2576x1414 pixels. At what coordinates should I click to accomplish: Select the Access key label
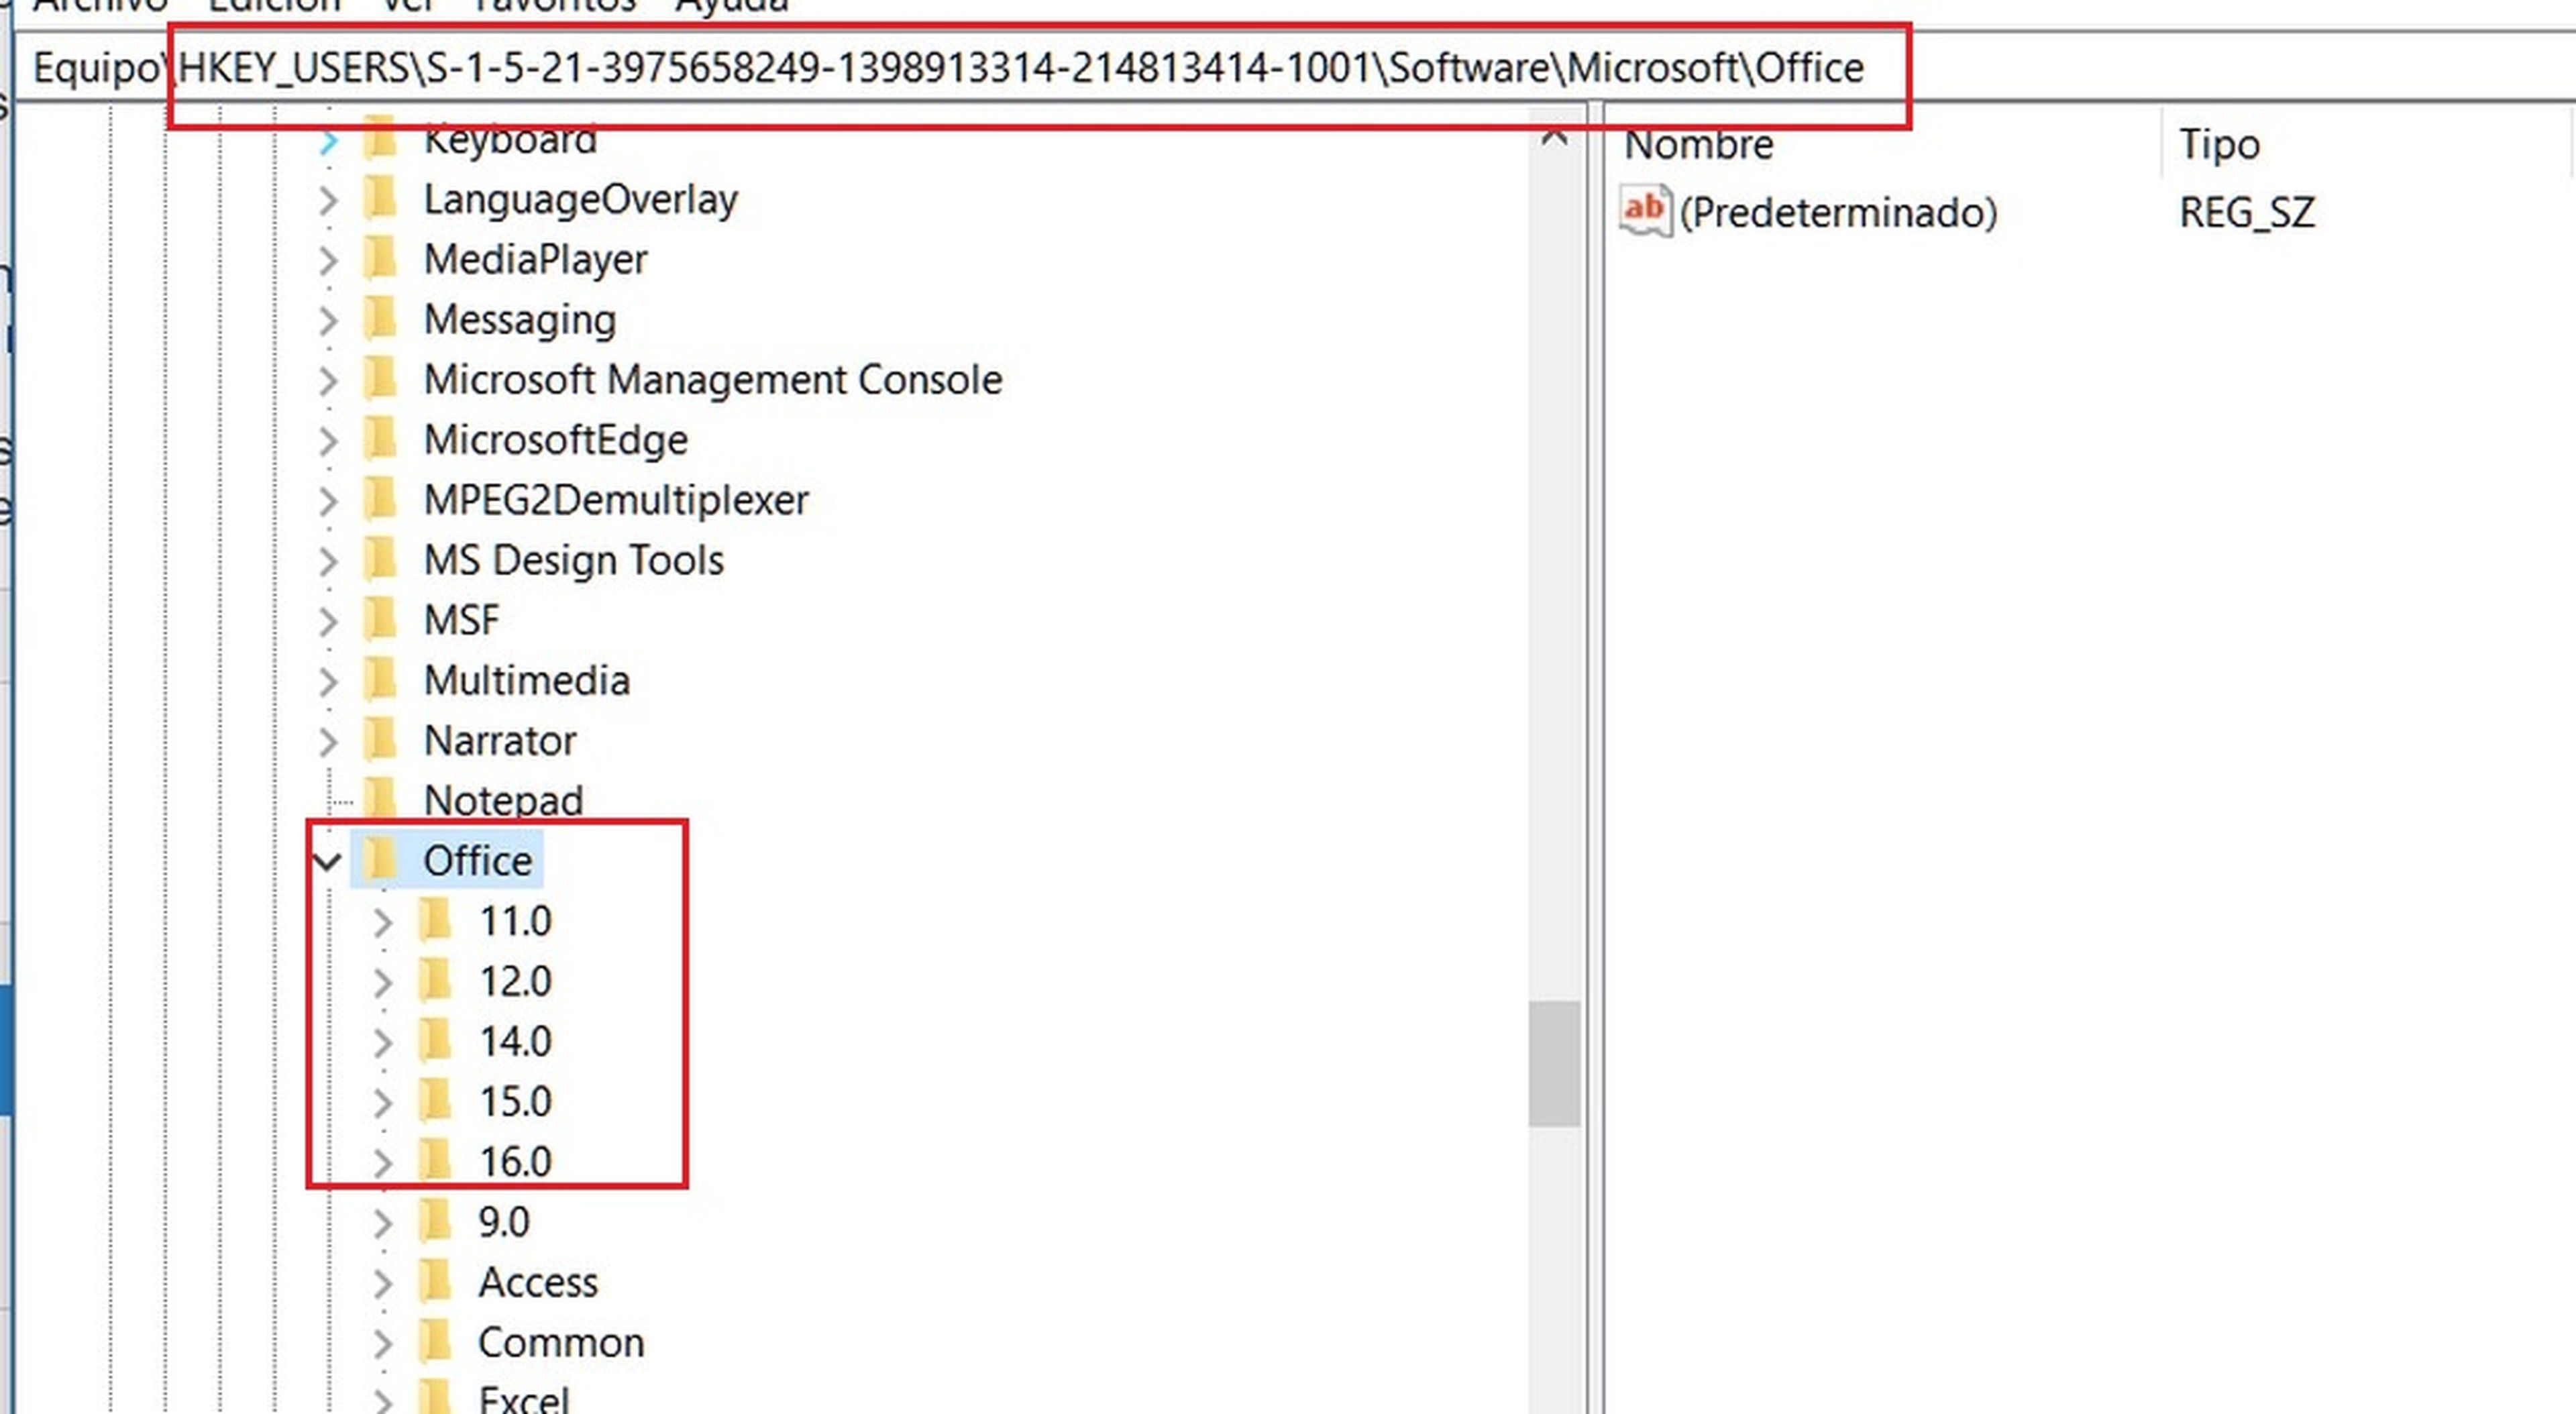tap(538, 1282)
